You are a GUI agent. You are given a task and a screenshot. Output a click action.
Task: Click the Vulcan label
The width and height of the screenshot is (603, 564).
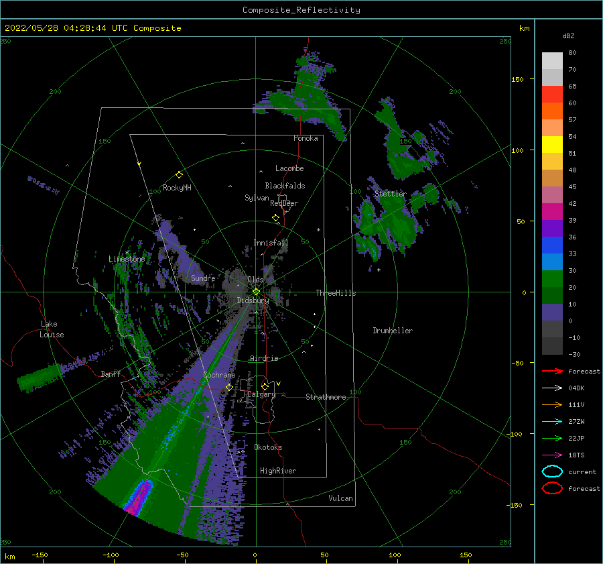coord(340,498)
